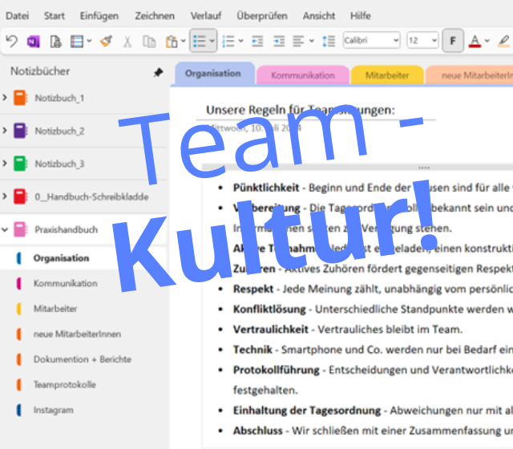Image resolution: width=513 pixels, height=449 pixels.
Task: Click the decrease indent icon
Action: pos(257,41)
